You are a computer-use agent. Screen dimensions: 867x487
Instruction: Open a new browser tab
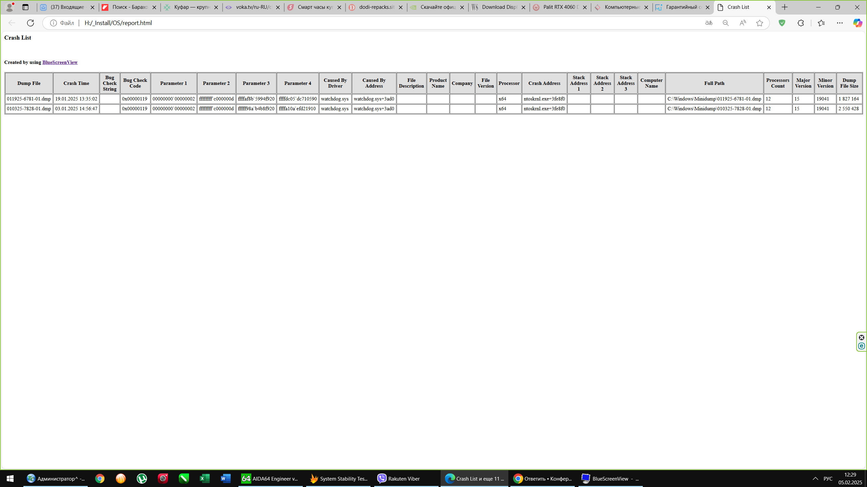click(785, 7)
